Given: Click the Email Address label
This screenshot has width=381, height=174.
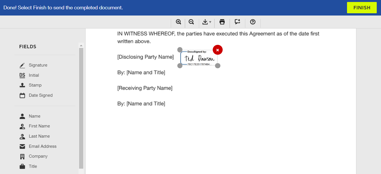Looking at the screenshot, I should coord(42,146).
